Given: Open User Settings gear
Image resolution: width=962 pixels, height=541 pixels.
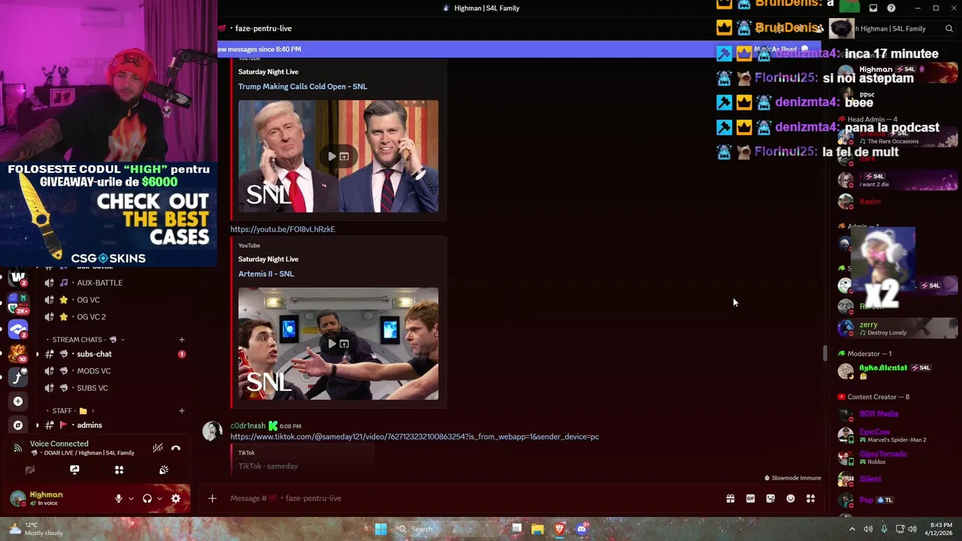Looking at the screenshot, I should (x=176, y=498).
